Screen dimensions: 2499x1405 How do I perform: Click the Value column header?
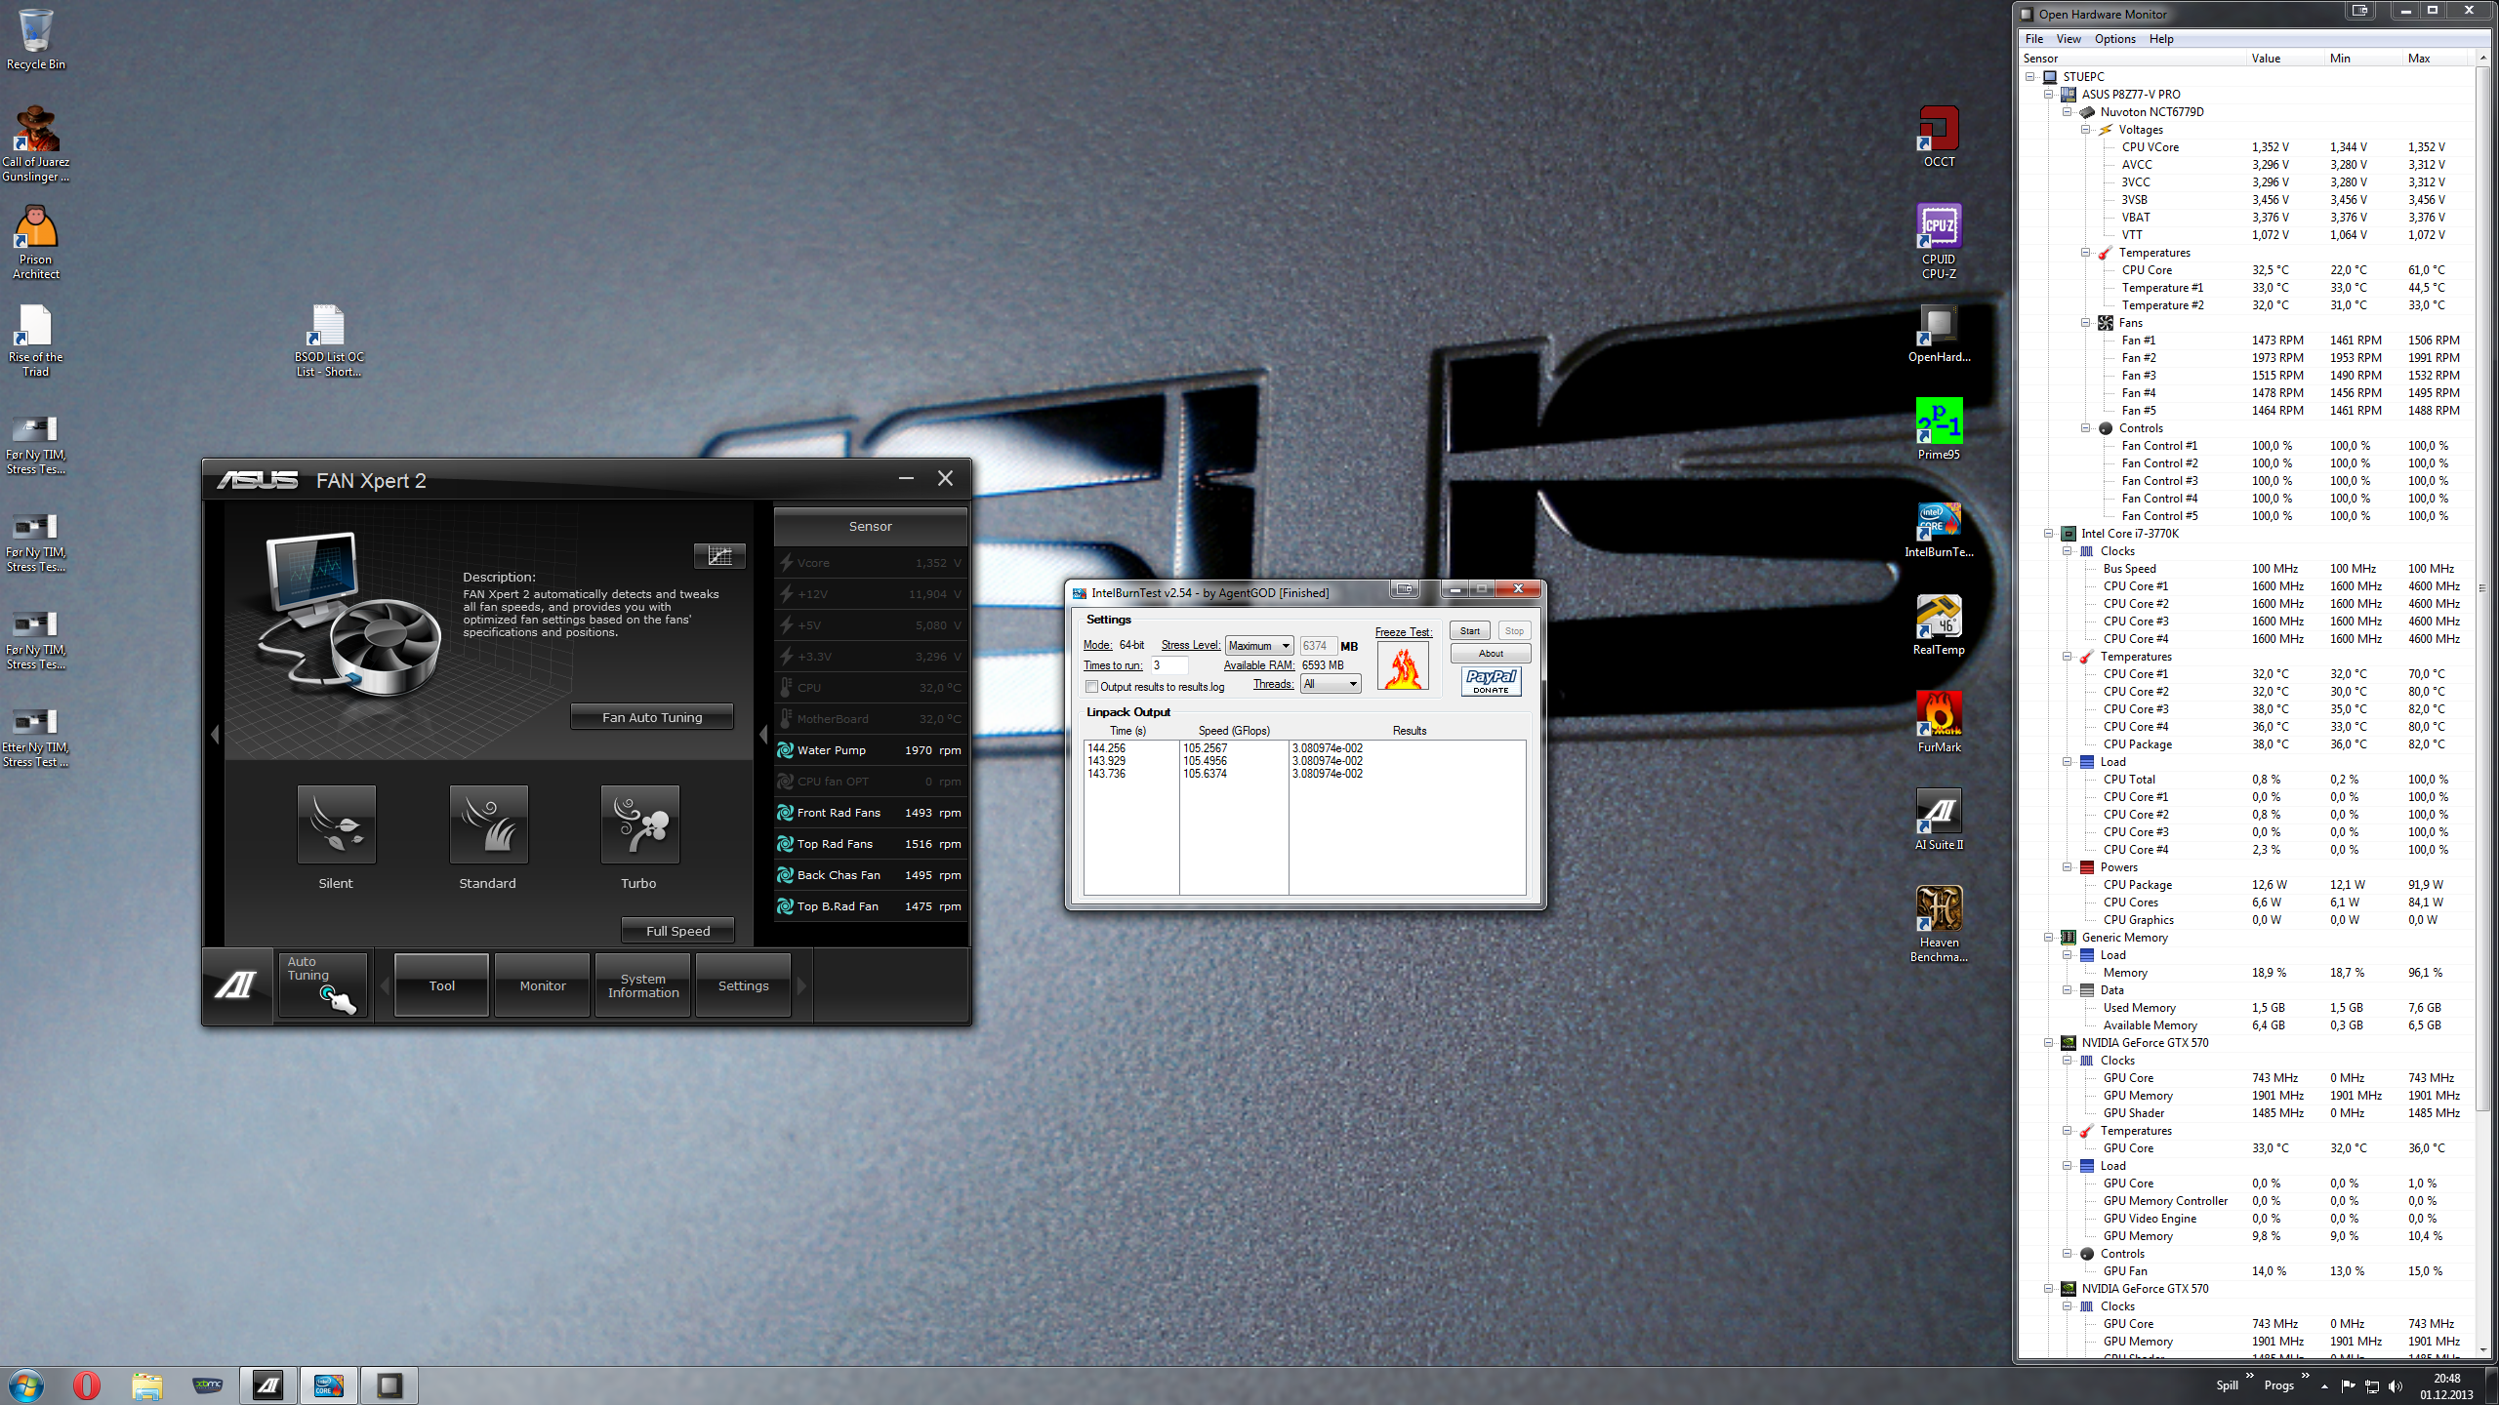tap(2284, 59)
